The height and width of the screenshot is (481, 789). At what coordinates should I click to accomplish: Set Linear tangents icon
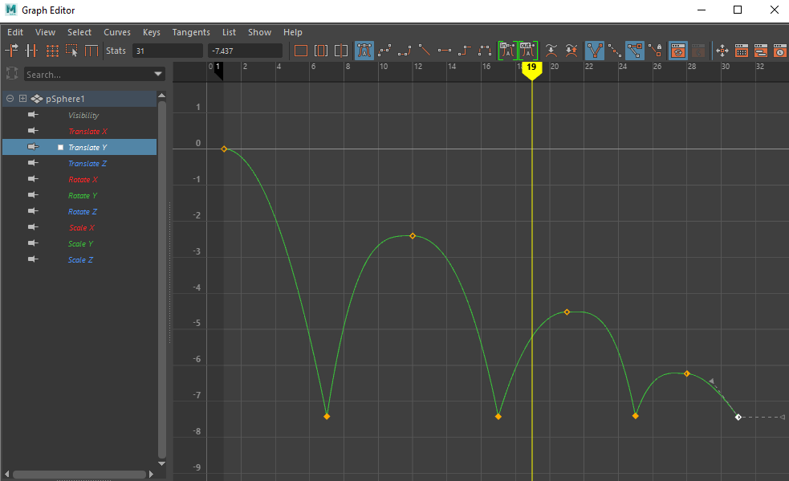(425, 51)
